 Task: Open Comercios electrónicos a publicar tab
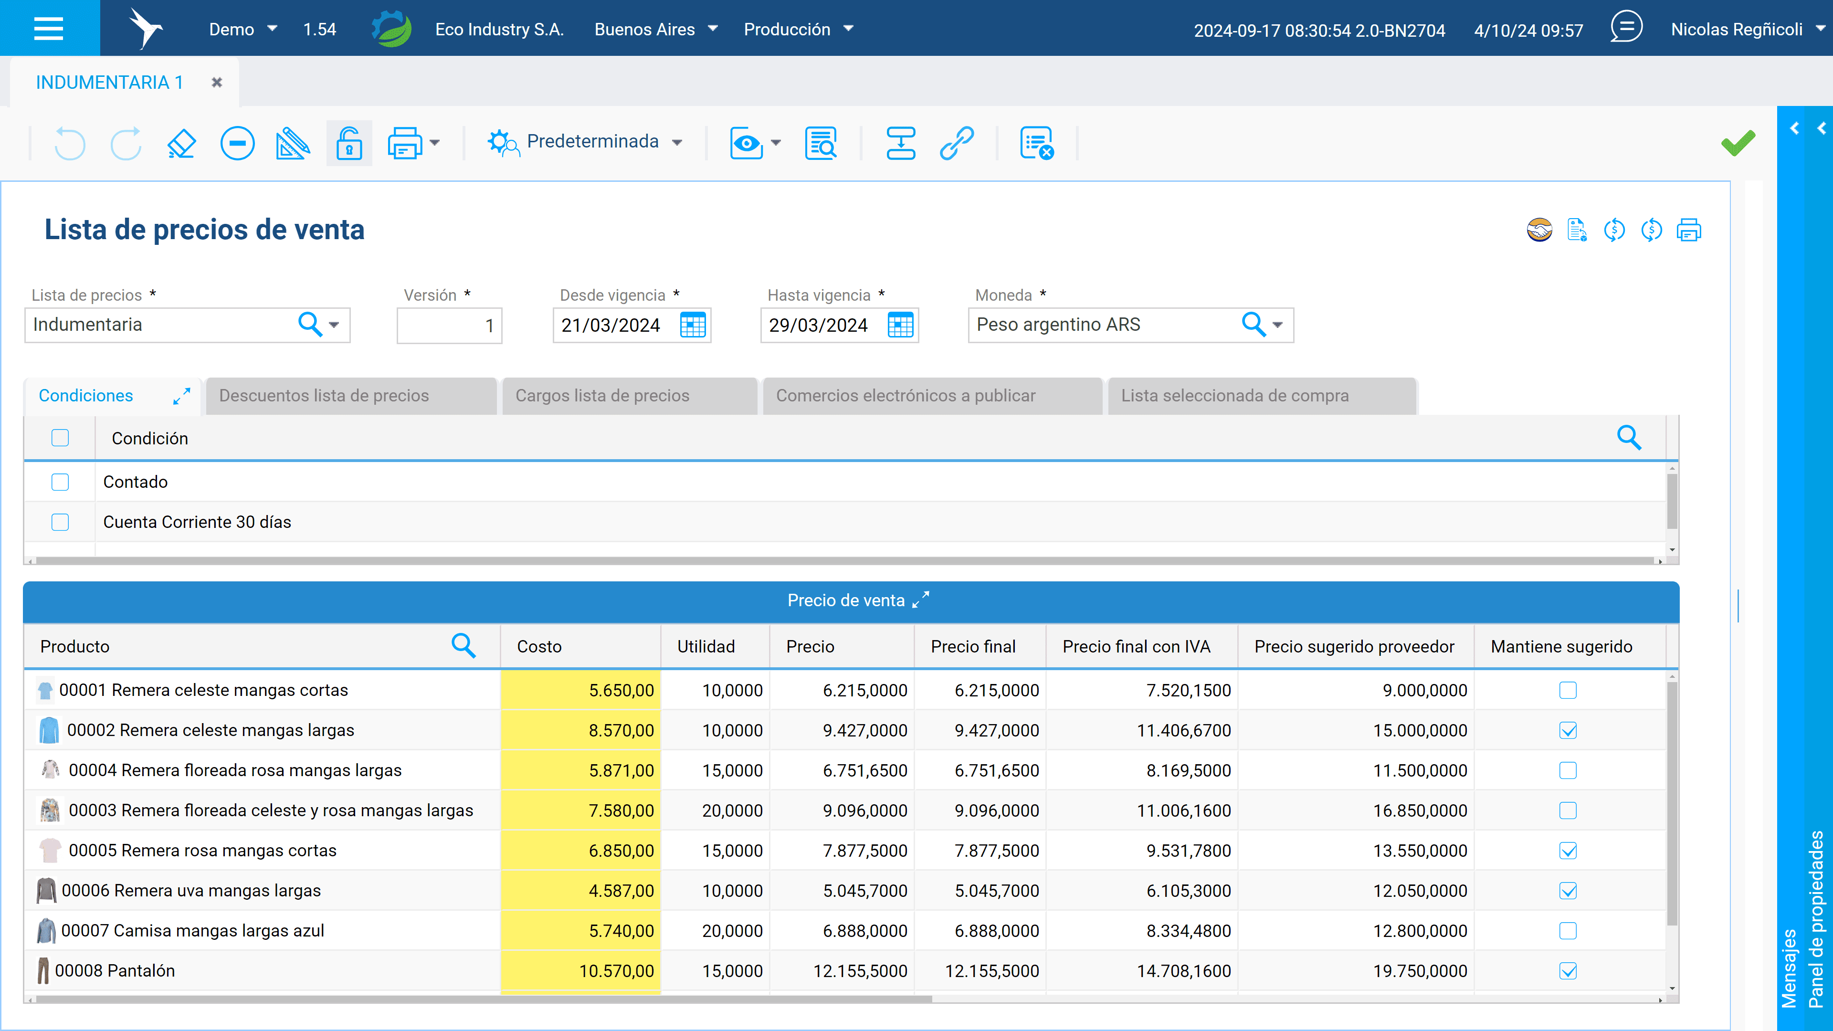pyautogui.click(x=905, y=396)
